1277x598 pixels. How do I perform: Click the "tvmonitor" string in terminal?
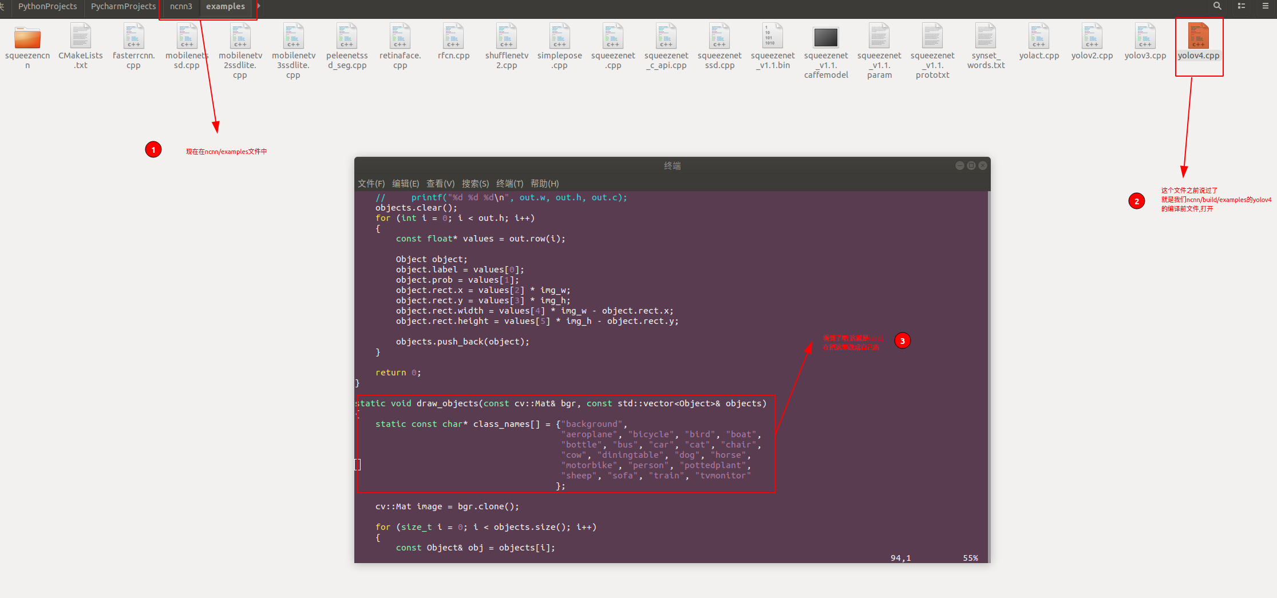pos(723,476)
